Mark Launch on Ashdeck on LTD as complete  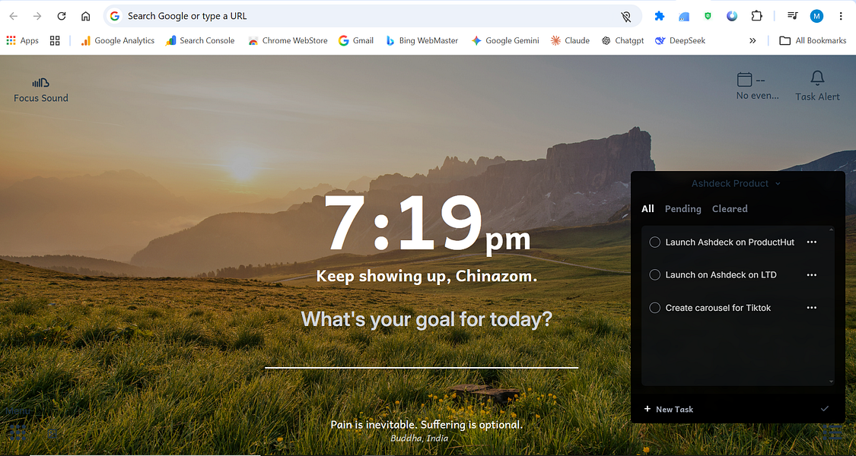[x=654, y=275]
